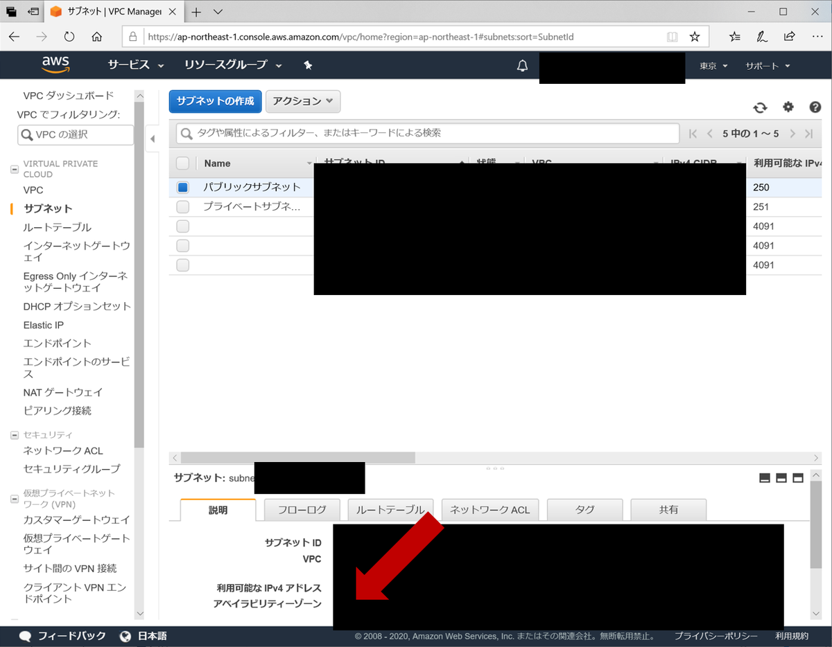
Task: Check the プライベートサブネ... row checkbox
Action: point(182,206)
